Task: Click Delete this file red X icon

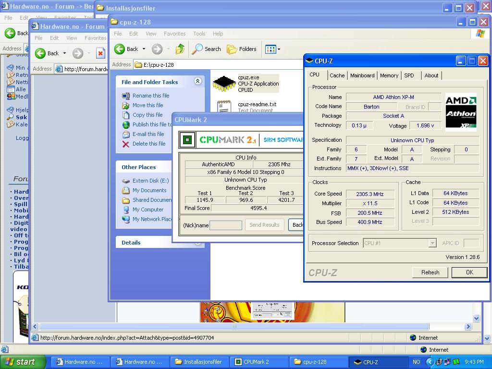Action: coord(126,144)
